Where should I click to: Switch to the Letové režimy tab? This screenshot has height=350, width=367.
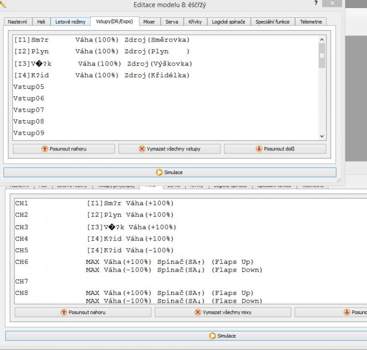tap(70, 22)
